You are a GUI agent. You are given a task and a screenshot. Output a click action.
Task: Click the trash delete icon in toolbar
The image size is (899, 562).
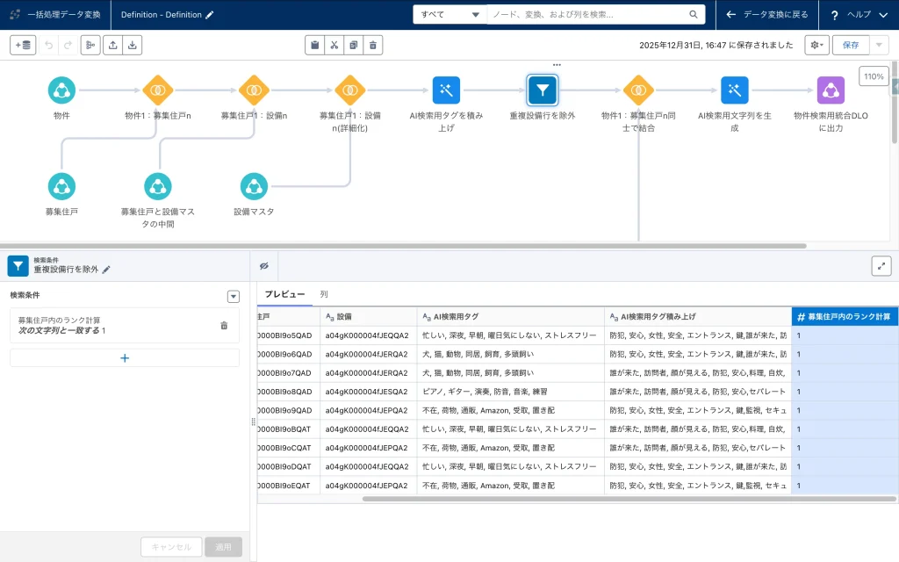point(373,45)
